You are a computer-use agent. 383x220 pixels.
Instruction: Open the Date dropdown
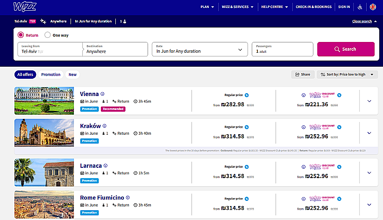(x=199, y=49)
